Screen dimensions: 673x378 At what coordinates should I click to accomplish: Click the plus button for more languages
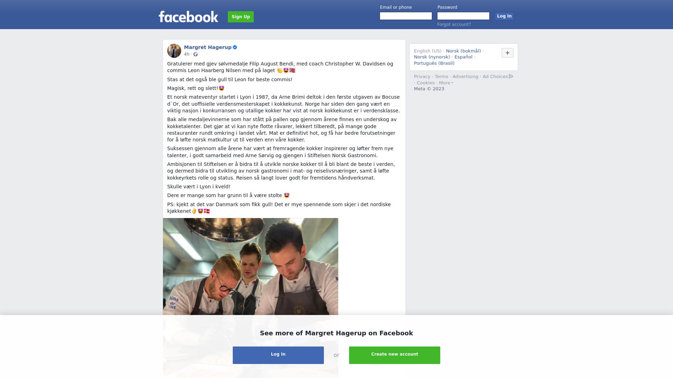[x=508, y=53]
